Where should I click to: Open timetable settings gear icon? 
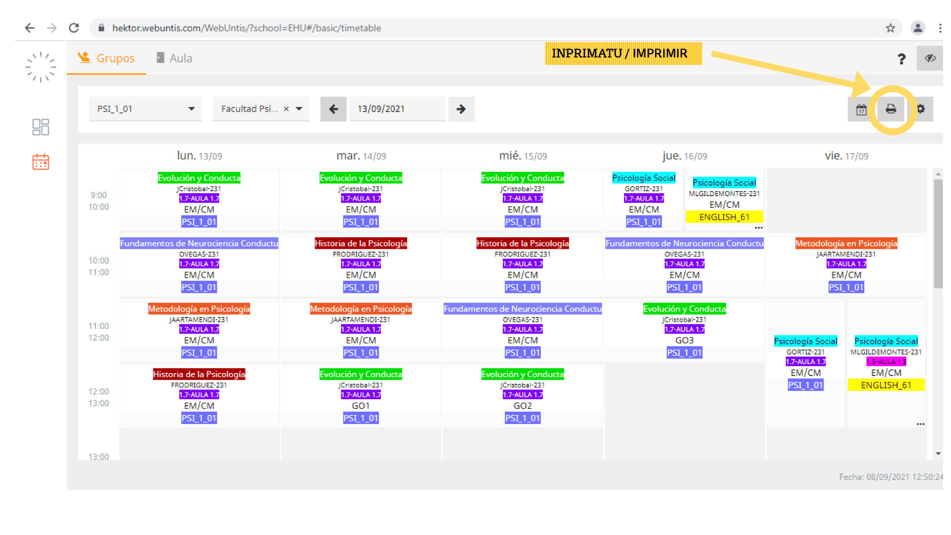pyautogui.click(x=921, y=109)
